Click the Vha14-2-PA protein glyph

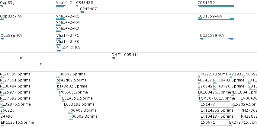tap(59, 51)
